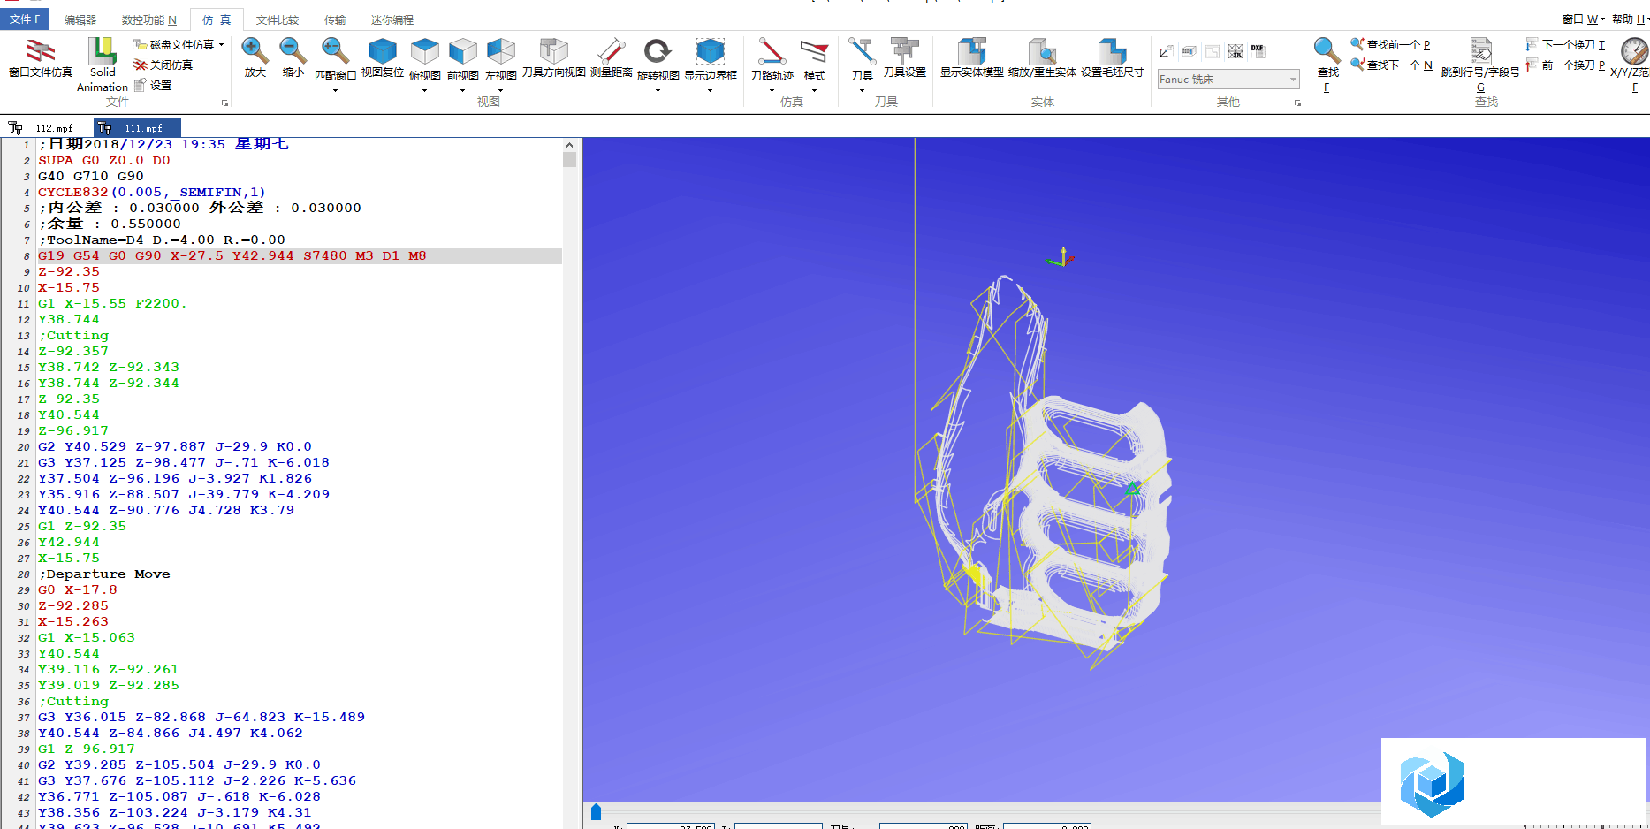This screenshot has width=1650, height=829.
Task: Click line 28 ';Departure Move' comment
Action: pos(104,574)
